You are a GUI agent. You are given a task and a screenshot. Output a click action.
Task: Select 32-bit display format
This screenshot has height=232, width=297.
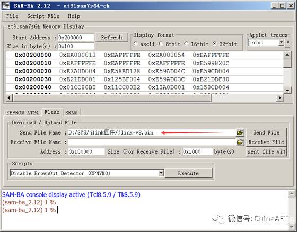tap(215, 44)
